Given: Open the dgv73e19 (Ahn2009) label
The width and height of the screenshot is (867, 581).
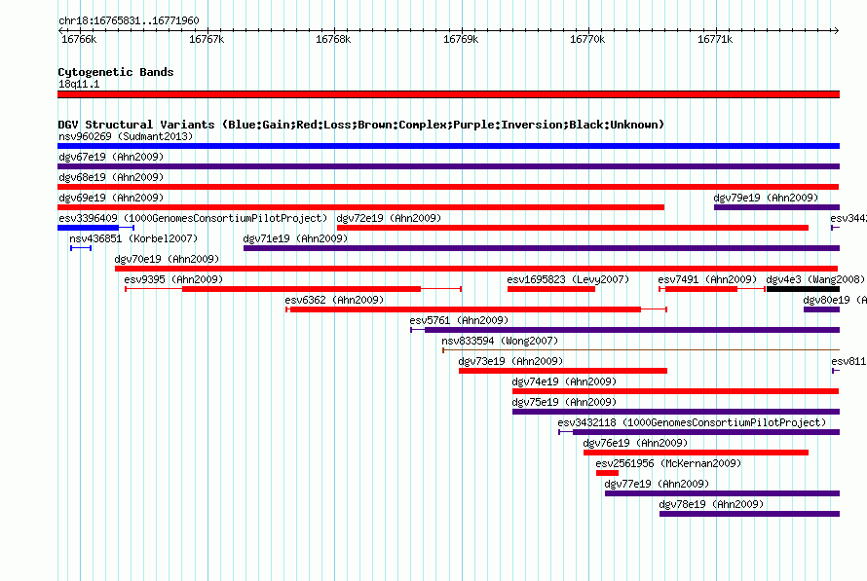Looking at the screenshot, I should coord(510,361).
